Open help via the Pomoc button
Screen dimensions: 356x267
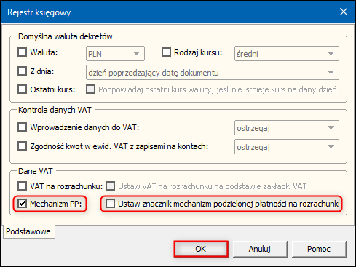point(319,249)
